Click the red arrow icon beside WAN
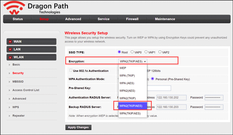The height and width of the screenshot is (135, 233). [10, 42]
